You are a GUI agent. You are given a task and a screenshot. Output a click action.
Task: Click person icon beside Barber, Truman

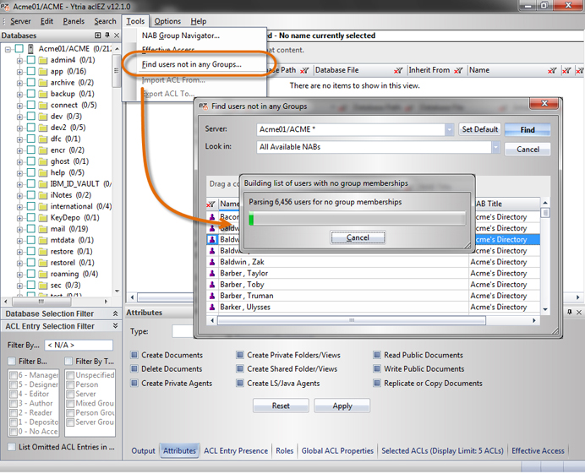pos(212,296)
